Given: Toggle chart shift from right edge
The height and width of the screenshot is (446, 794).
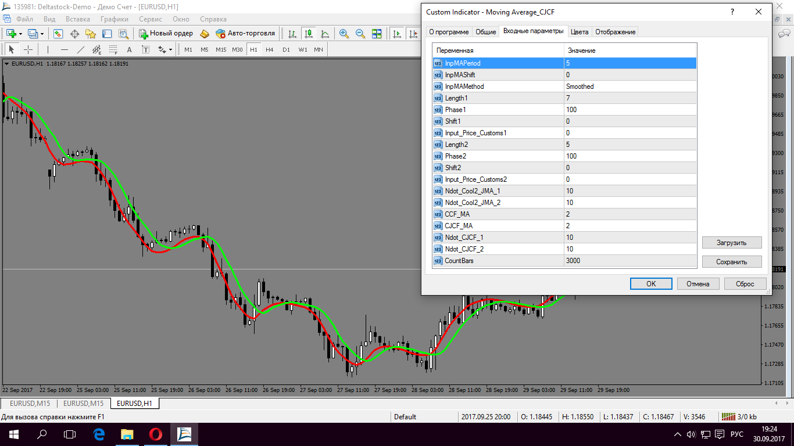Looking at the screenshot, I should click(414, 34).
